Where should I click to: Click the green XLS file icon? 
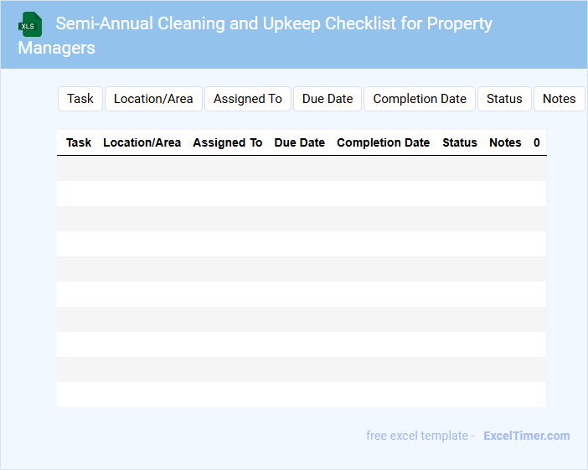click(x=30, y=24)
